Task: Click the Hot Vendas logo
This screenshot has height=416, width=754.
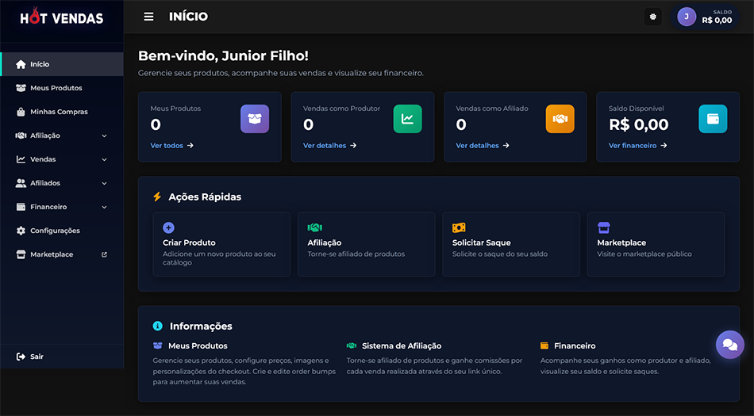Action: (61, 17)
